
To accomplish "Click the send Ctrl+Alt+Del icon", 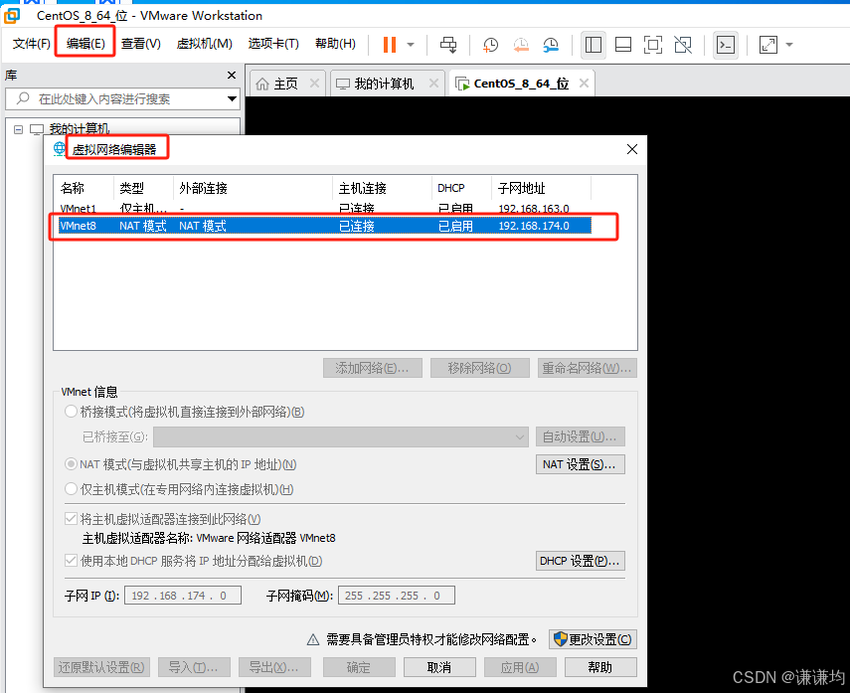I will (x=448, y=45).
